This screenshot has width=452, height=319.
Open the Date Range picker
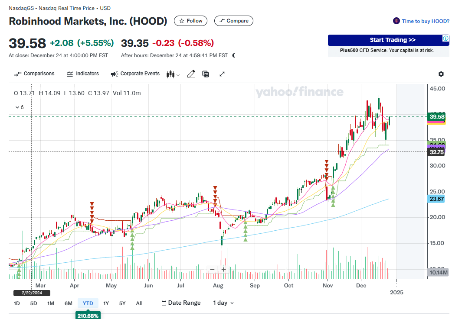181,303
